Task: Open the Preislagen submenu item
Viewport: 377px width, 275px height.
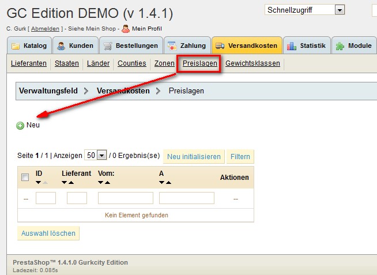Action: (199, 63)
